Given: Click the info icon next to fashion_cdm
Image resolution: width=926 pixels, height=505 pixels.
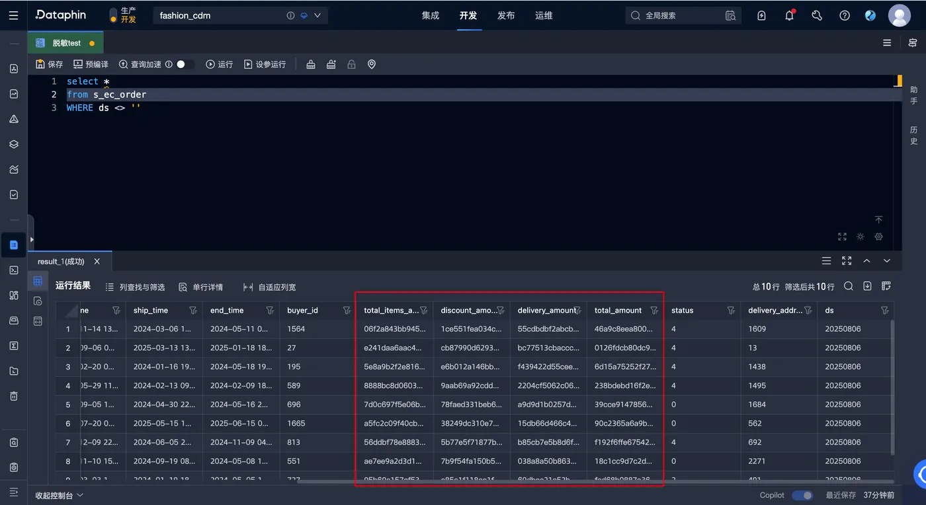Looking at the screenshot, I should coord(290,15).
